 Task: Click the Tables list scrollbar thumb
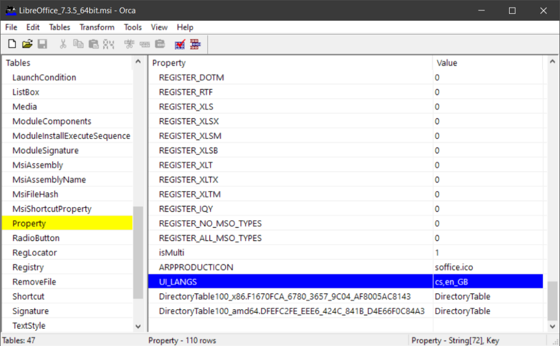coord(138,252)
